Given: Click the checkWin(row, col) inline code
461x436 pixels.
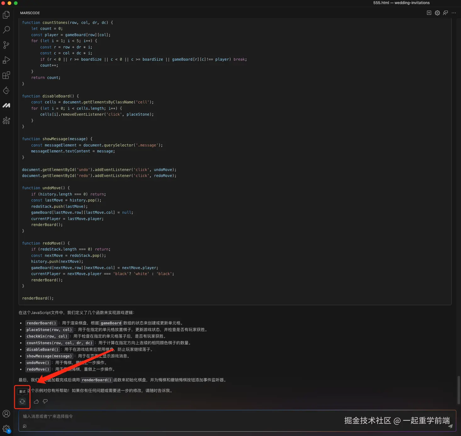Looking at the screenshot, I should tap(47, 336).
